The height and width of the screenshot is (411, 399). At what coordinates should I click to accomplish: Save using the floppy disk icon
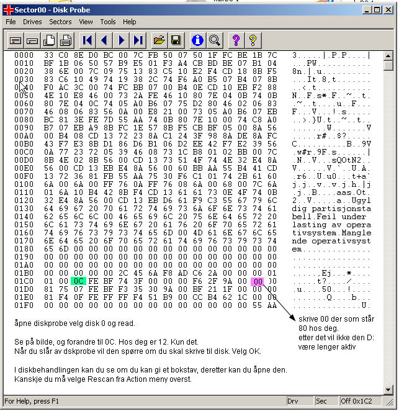[176, 40]
